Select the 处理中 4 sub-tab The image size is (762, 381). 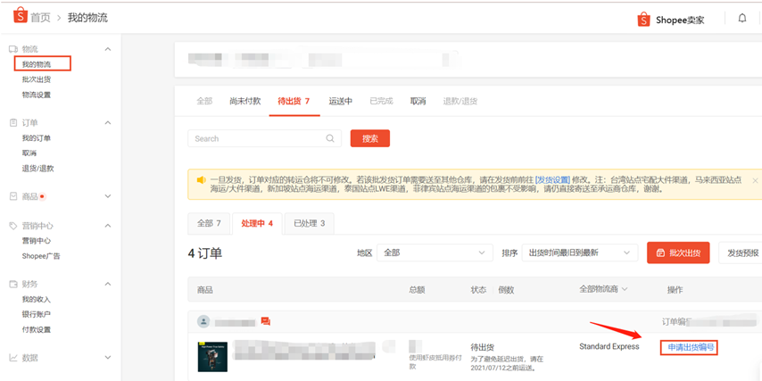(257, 224)
